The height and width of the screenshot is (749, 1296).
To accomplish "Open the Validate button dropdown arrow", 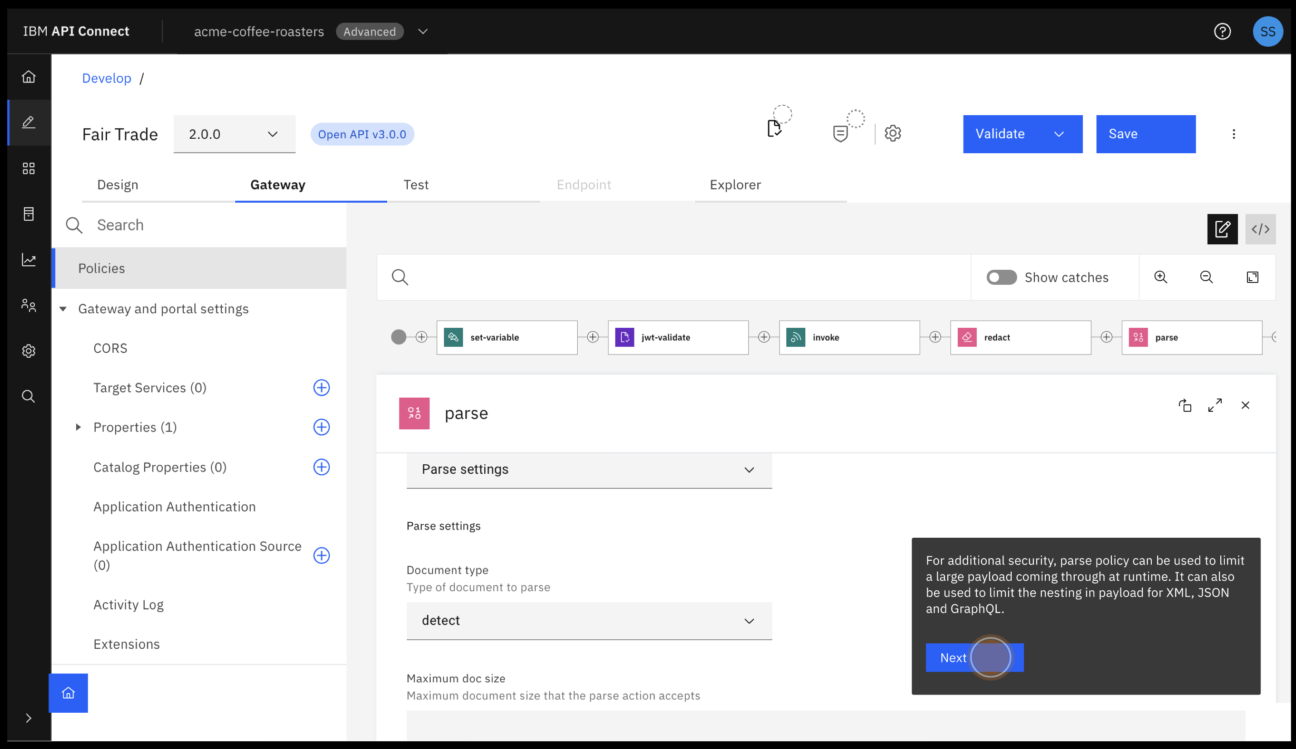I will (1058, 134).
